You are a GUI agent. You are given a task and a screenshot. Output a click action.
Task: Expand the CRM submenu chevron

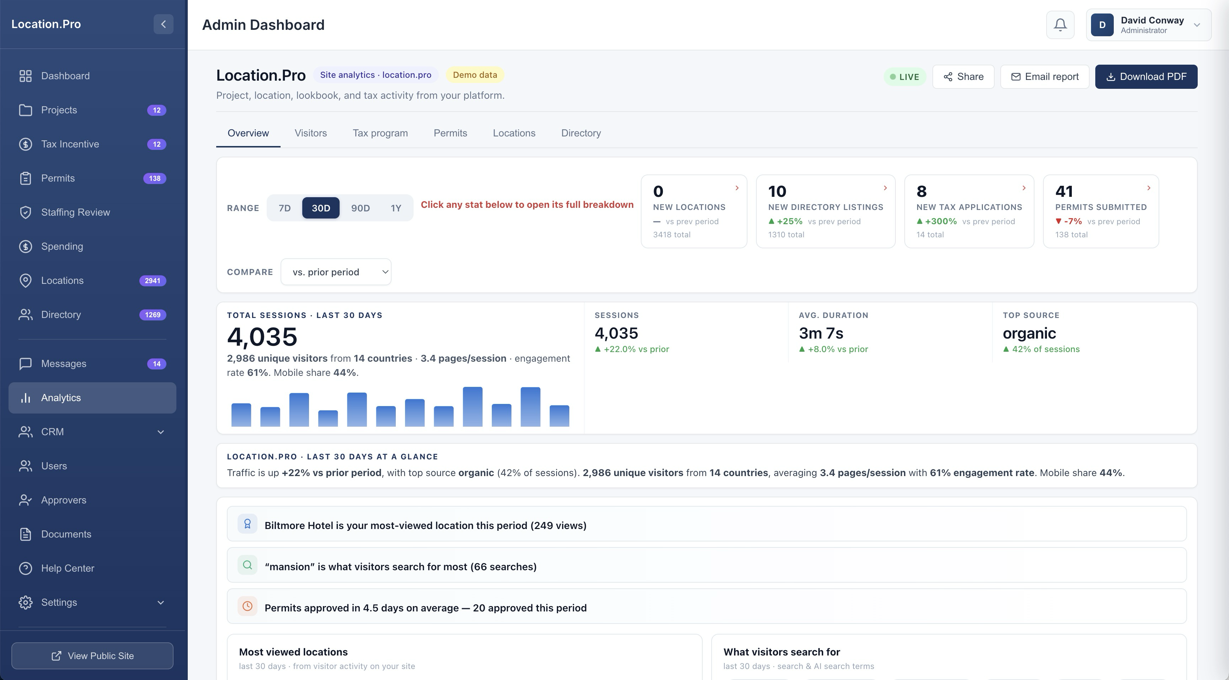click(161, 432)
